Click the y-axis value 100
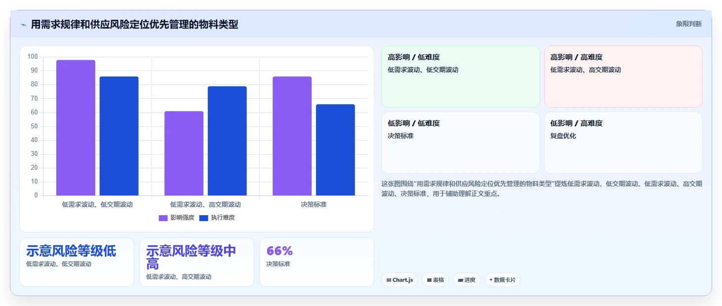 click(33, 57)
